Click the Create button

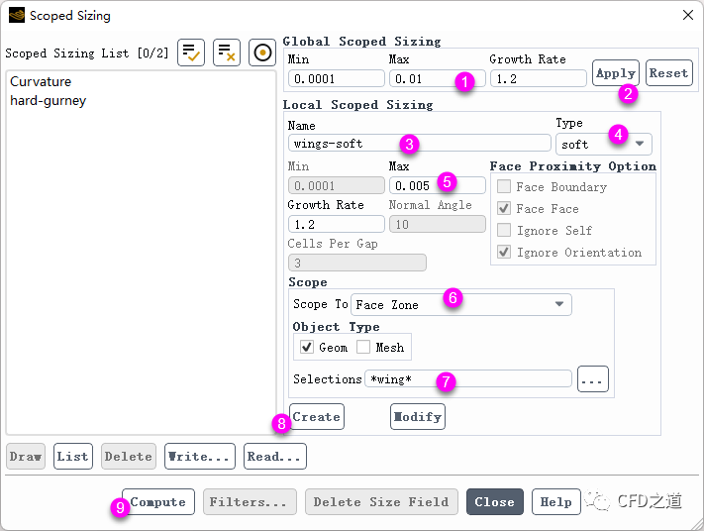point(317,416)
